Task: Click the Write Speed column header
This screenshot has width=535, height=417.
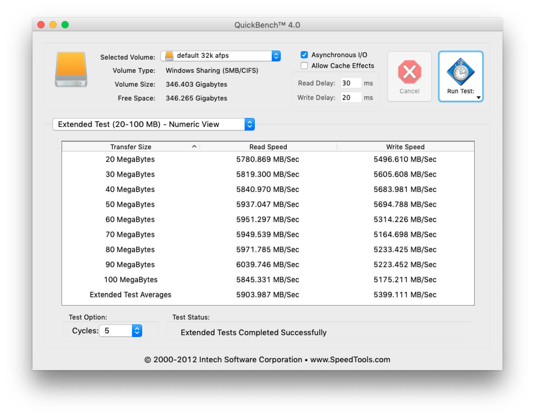Action: pyautogui.click(x=405, y=147)
